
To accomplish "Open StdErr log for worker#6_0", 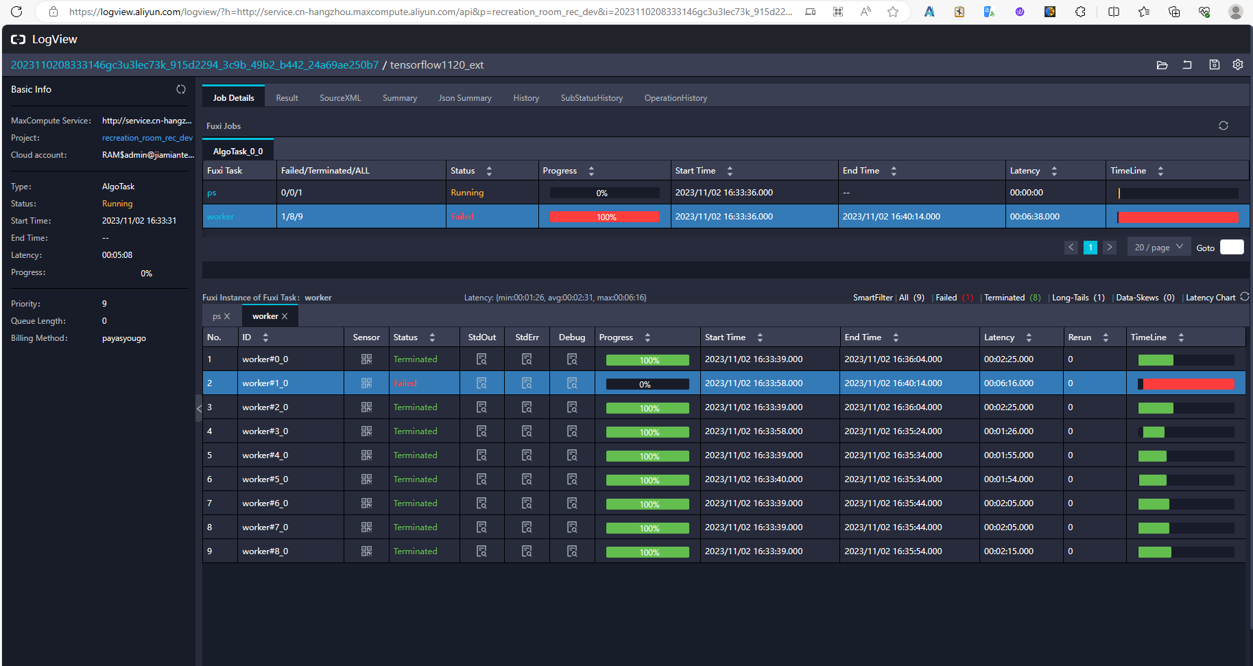I will tap(527, 503).
